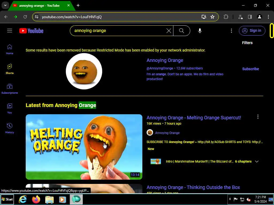The image size is (274, 205).
Task: Toggle the browser side panel
Action: (x=250, y=17)
